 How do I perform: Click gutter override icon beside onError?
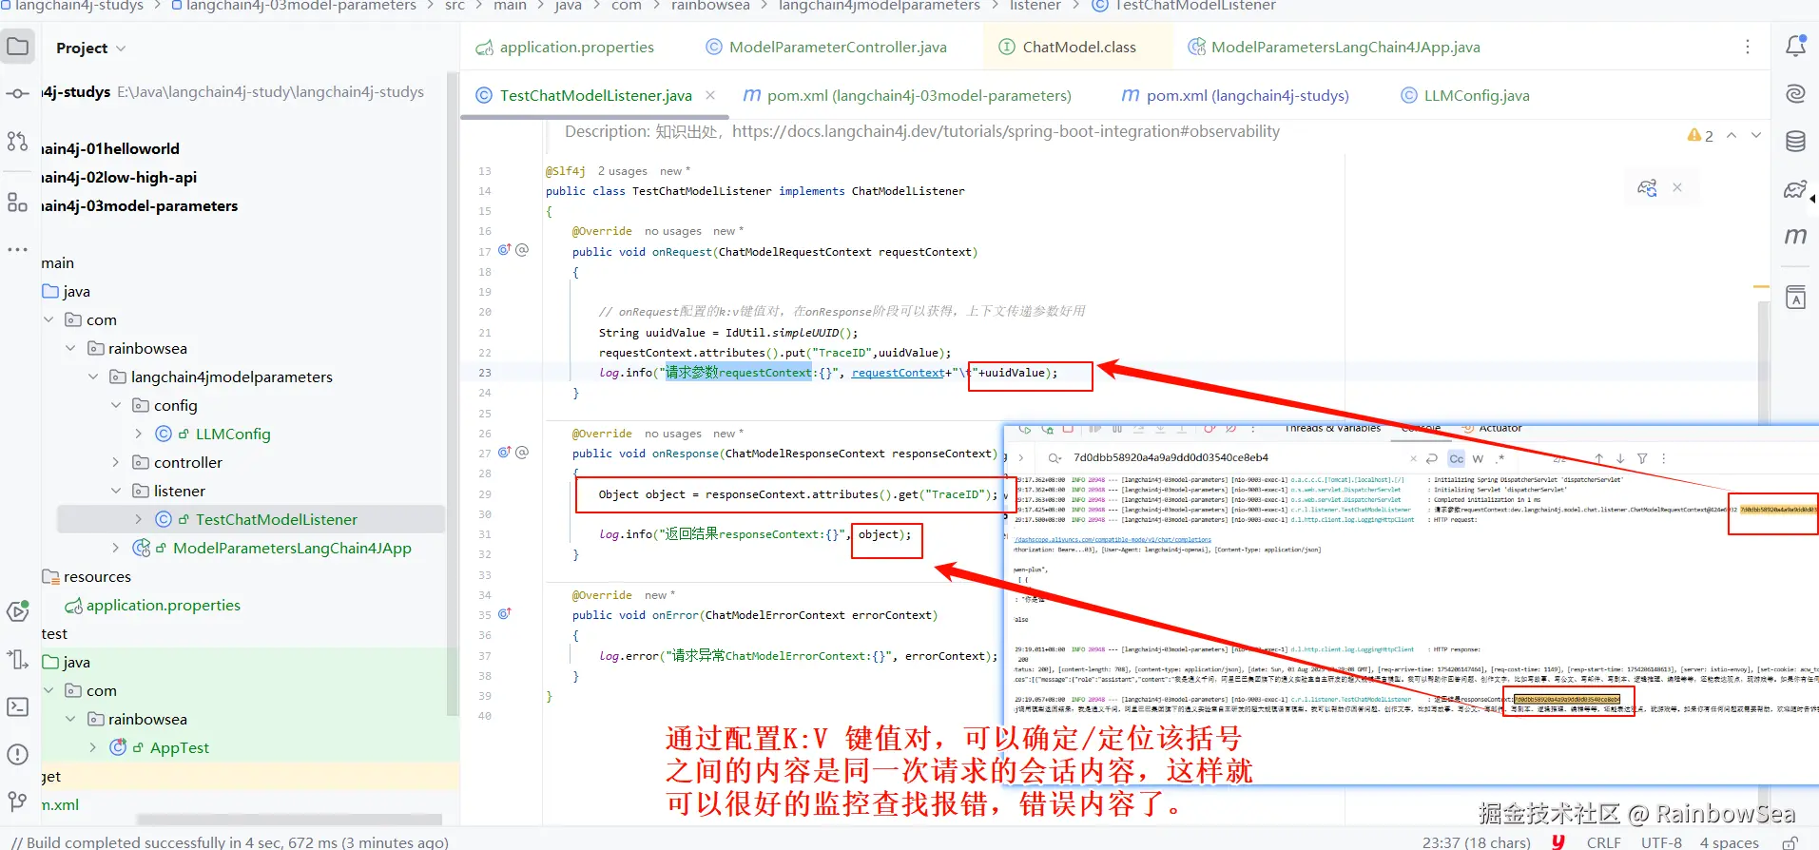tap(505, 614)
